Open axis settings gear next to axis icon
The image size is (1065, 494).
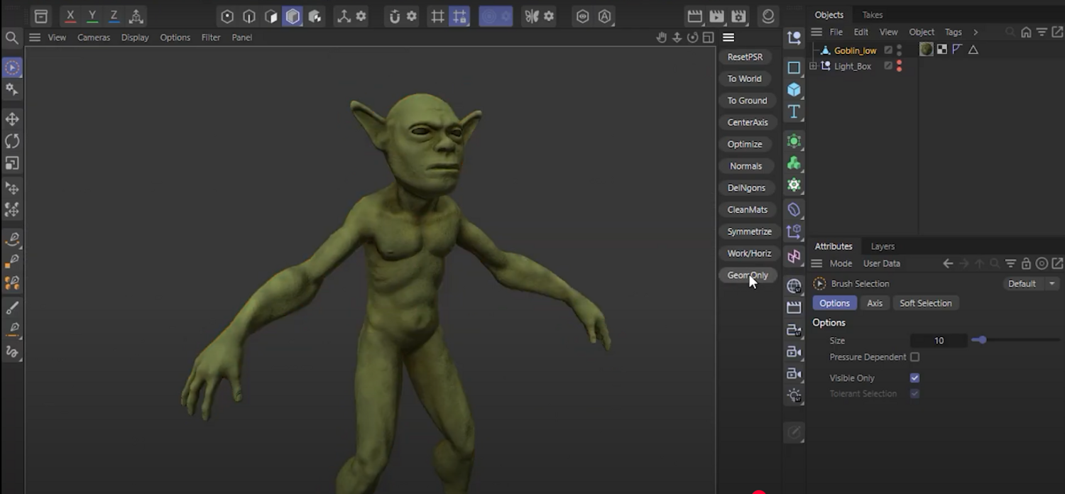click(361, 16)
